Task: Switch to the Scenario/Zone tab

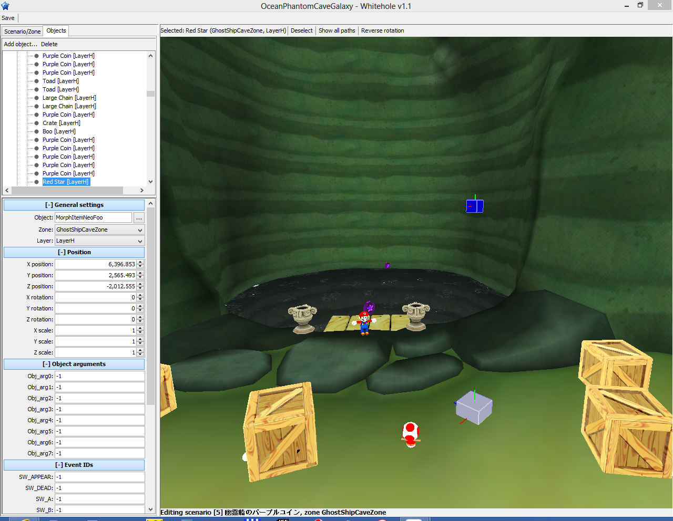Action: [22, 32]
